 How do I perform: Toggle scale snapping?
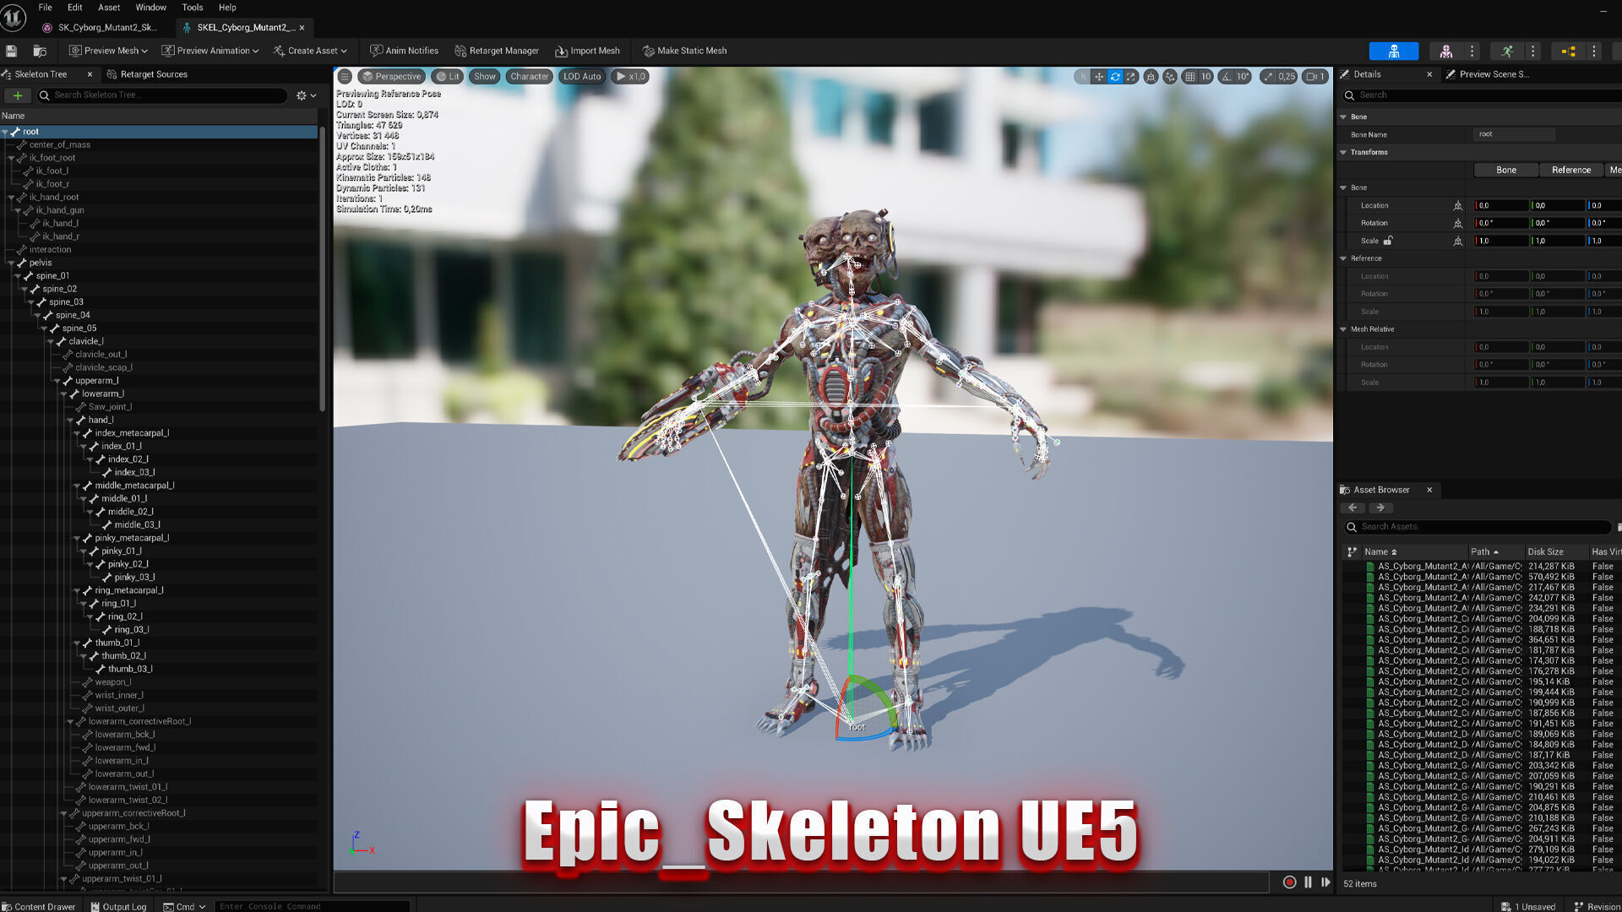click(x=1268, y=76)
